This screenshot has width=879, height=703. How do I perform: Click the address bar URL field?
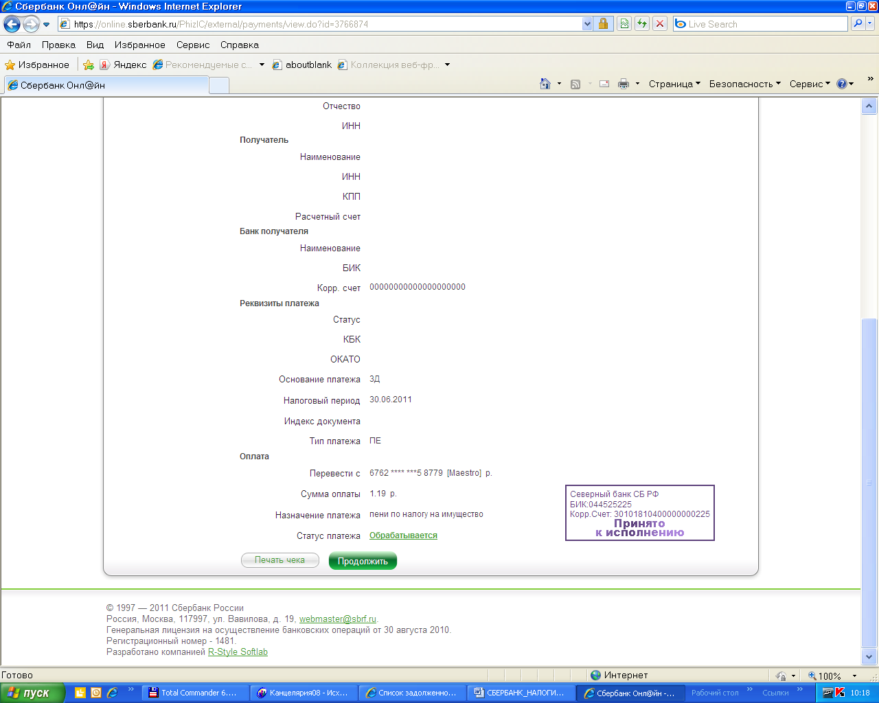click(x=319, y=24)
